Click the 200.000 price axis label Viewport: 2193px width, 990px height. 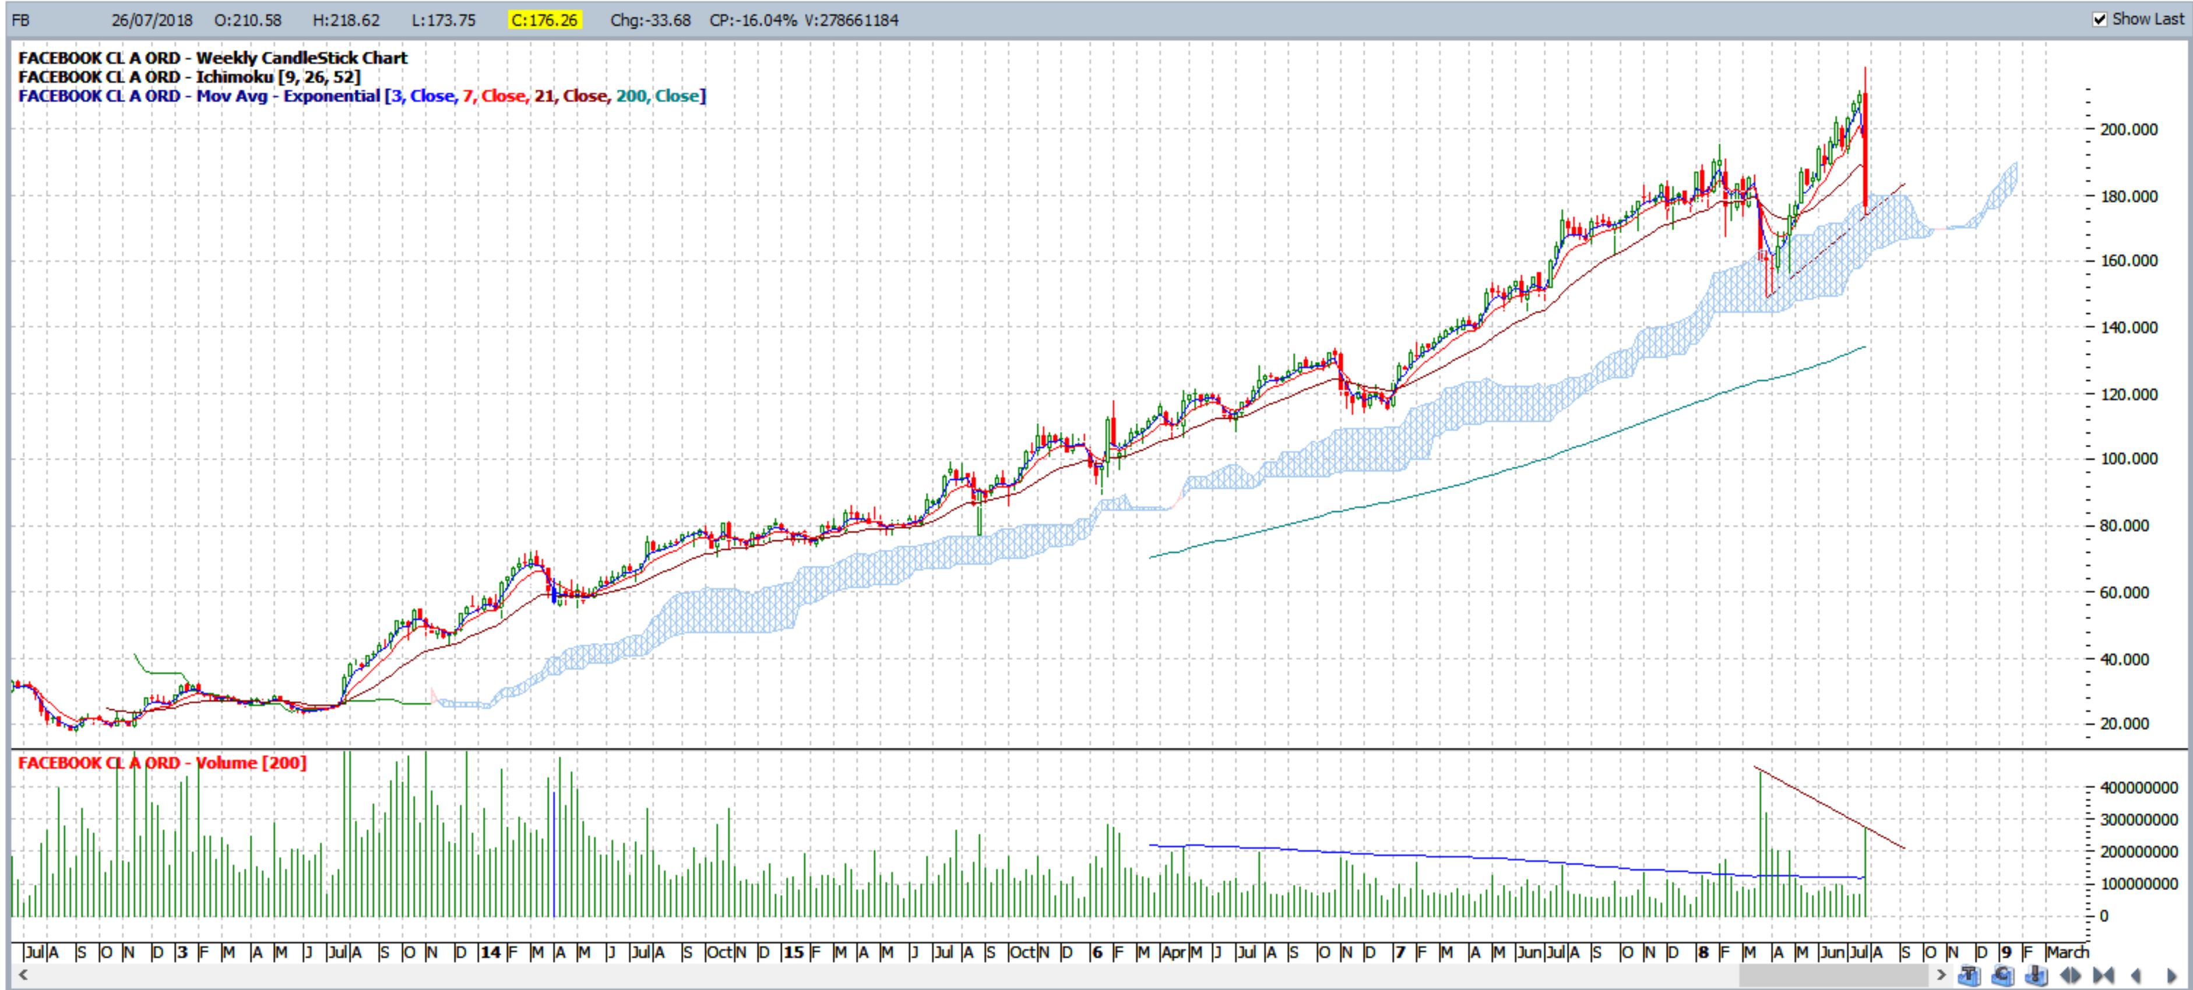pyautogui.click(x=2129, y=129)
